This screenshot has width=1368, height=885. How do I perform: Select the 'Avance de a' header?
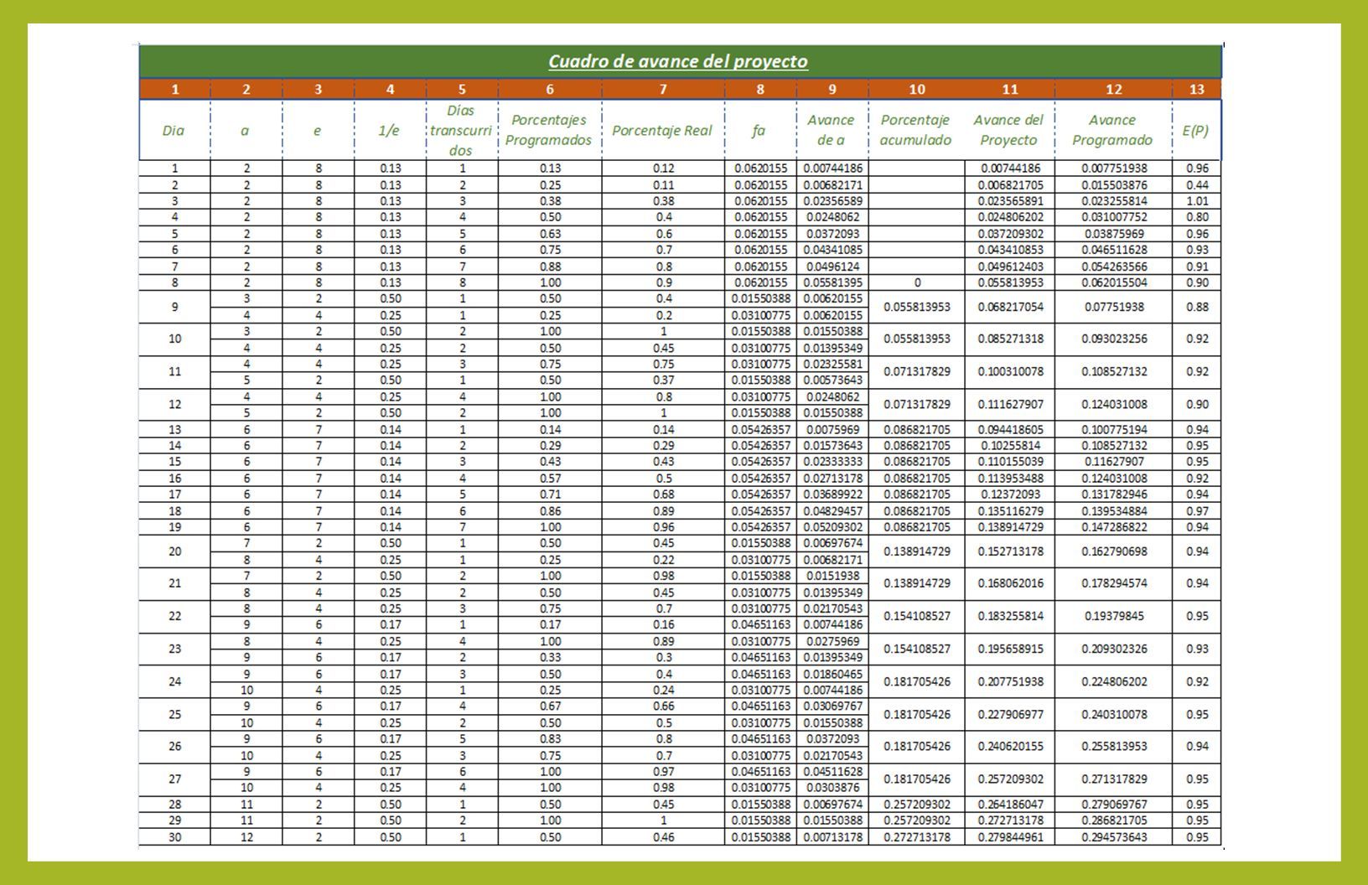click(831, 130)
